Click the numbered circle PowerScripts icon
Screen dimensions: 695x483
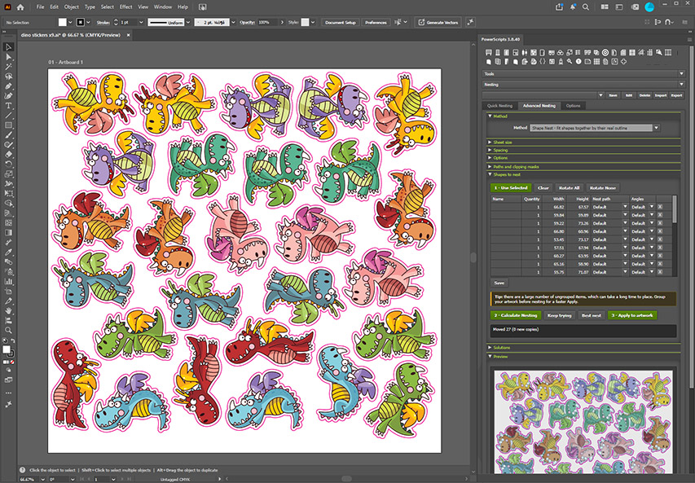[578, 62]
